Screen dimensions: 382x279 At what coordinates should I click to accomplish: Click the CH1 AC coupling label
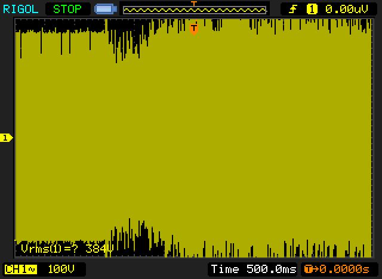point(21,269)
